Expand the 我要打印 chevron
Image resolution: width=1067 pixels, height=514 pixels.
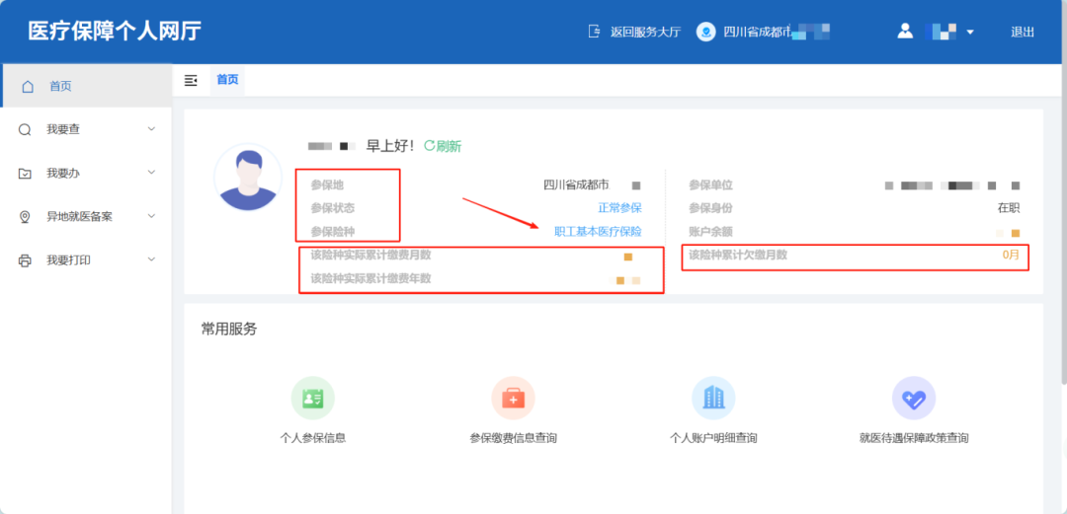(x=152, y=259)
